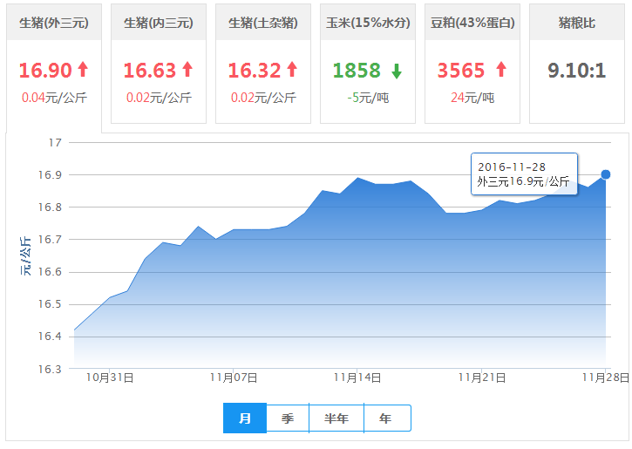Screen dimensions: 632x449
Task: Click the blue data point for 11月28日
Action: coord(605,174)
